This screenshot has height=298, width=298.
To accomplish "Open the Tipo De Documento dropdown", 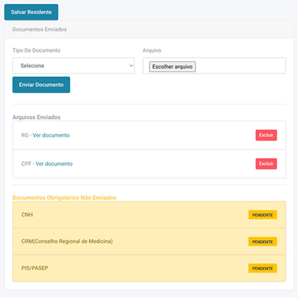I will (74, 66).
